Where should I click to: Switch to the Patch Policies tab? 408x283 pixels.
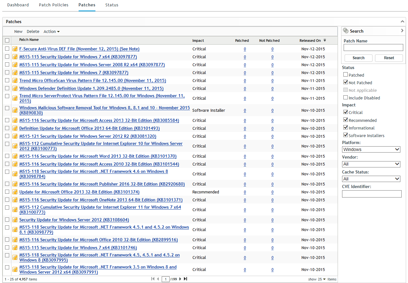[54, 5]
